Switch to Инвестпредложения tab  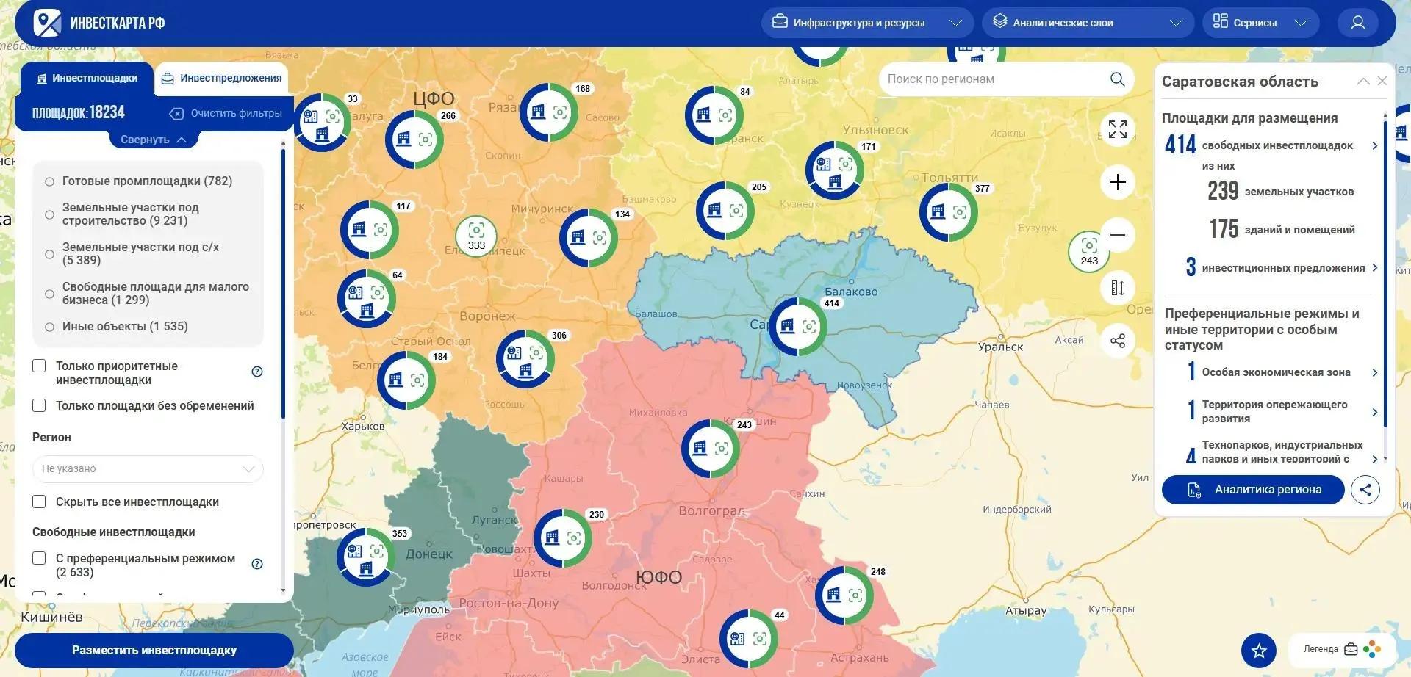point(221,79)
